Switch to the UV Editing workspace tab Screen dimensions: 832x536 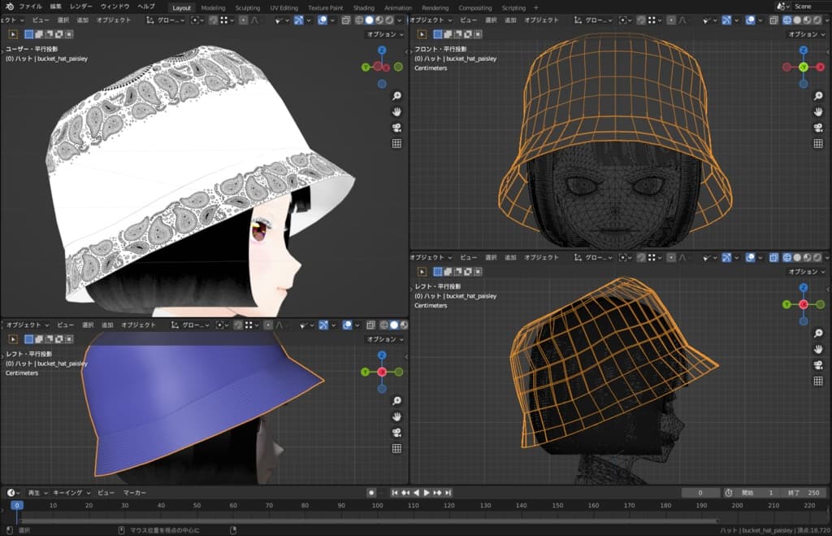point(284,7)
